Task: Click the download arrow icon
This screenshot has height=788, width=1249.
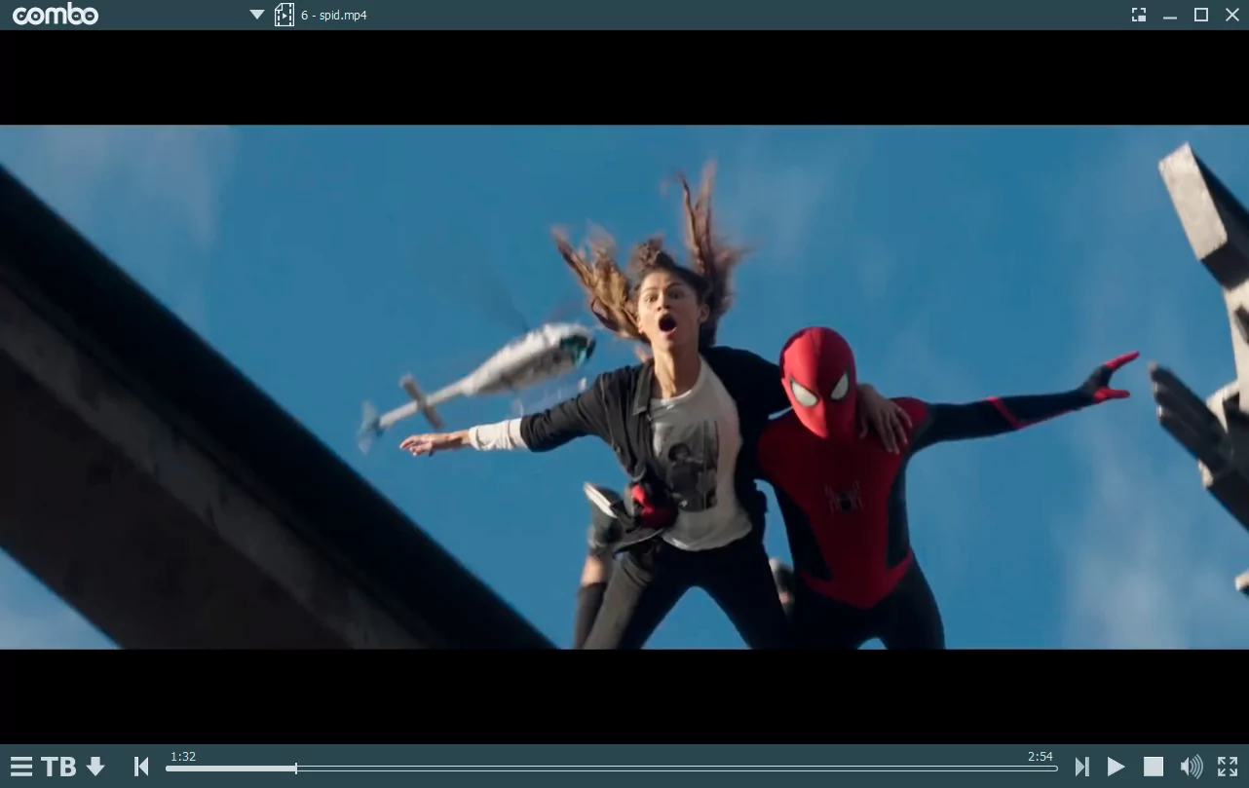Action: coord(95,767)
